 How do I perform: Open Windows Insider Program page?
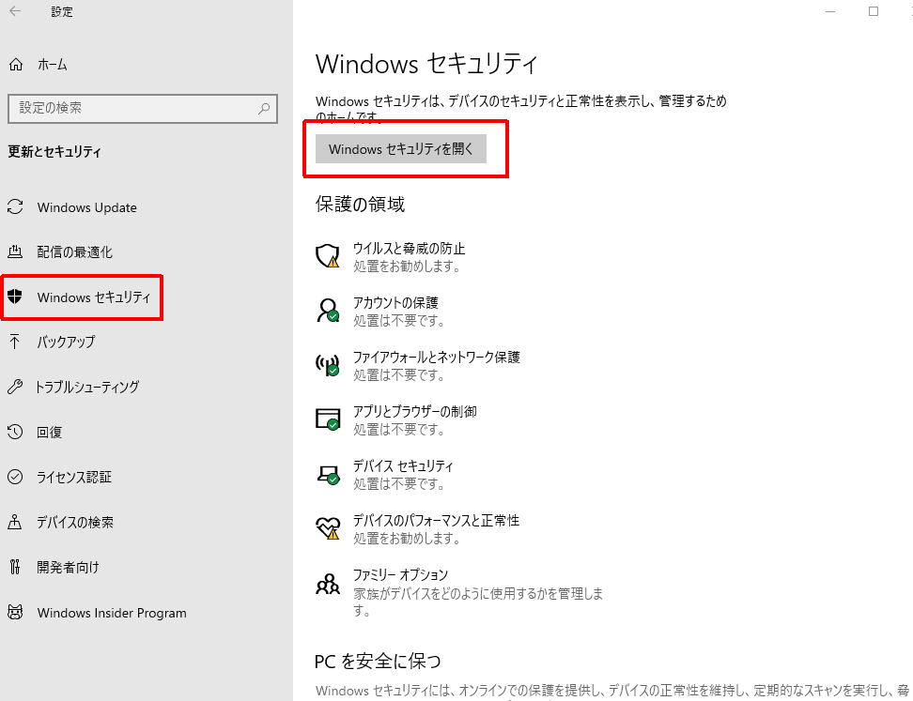[111, 613]
